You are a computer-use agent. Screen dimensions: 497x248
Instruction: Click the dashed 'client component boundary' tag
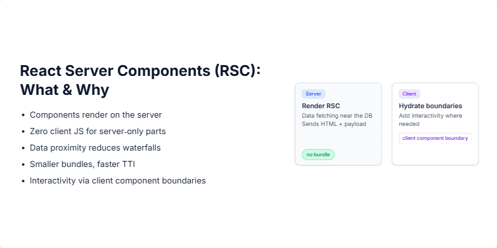pos(435,138)
